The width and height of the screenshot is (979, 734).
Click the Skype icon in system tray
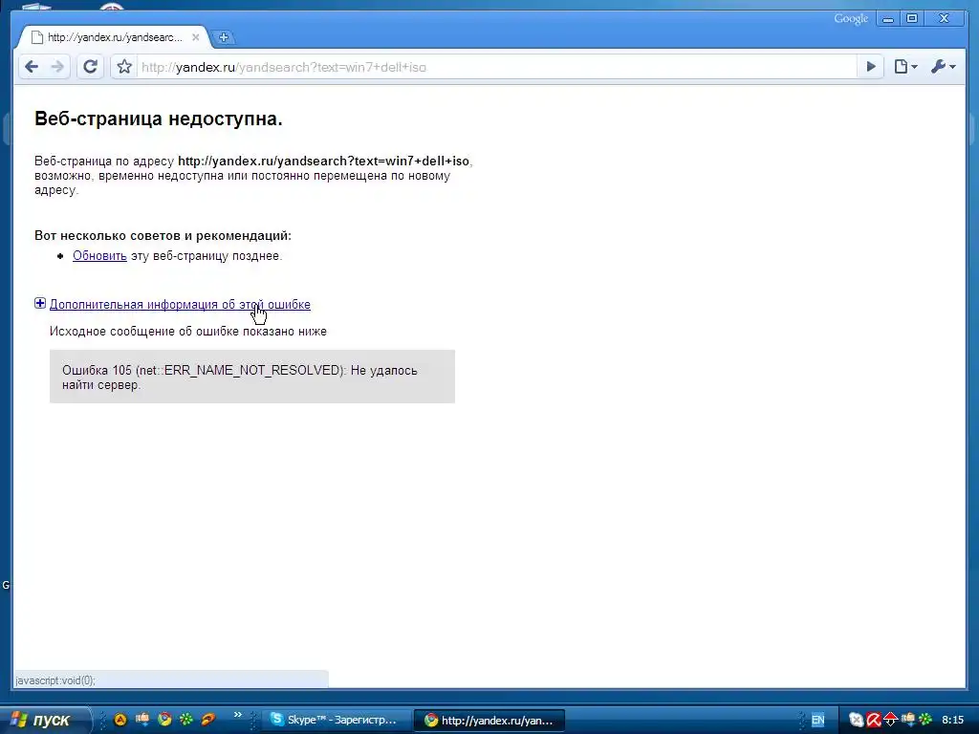(x=857, y=721)
